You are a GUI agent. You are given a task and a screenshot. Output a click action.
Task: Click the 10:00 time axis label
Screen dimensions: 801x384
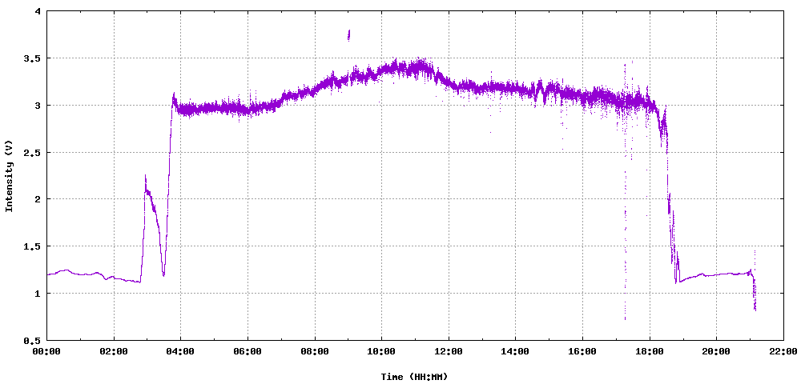(x=381, y=351)
